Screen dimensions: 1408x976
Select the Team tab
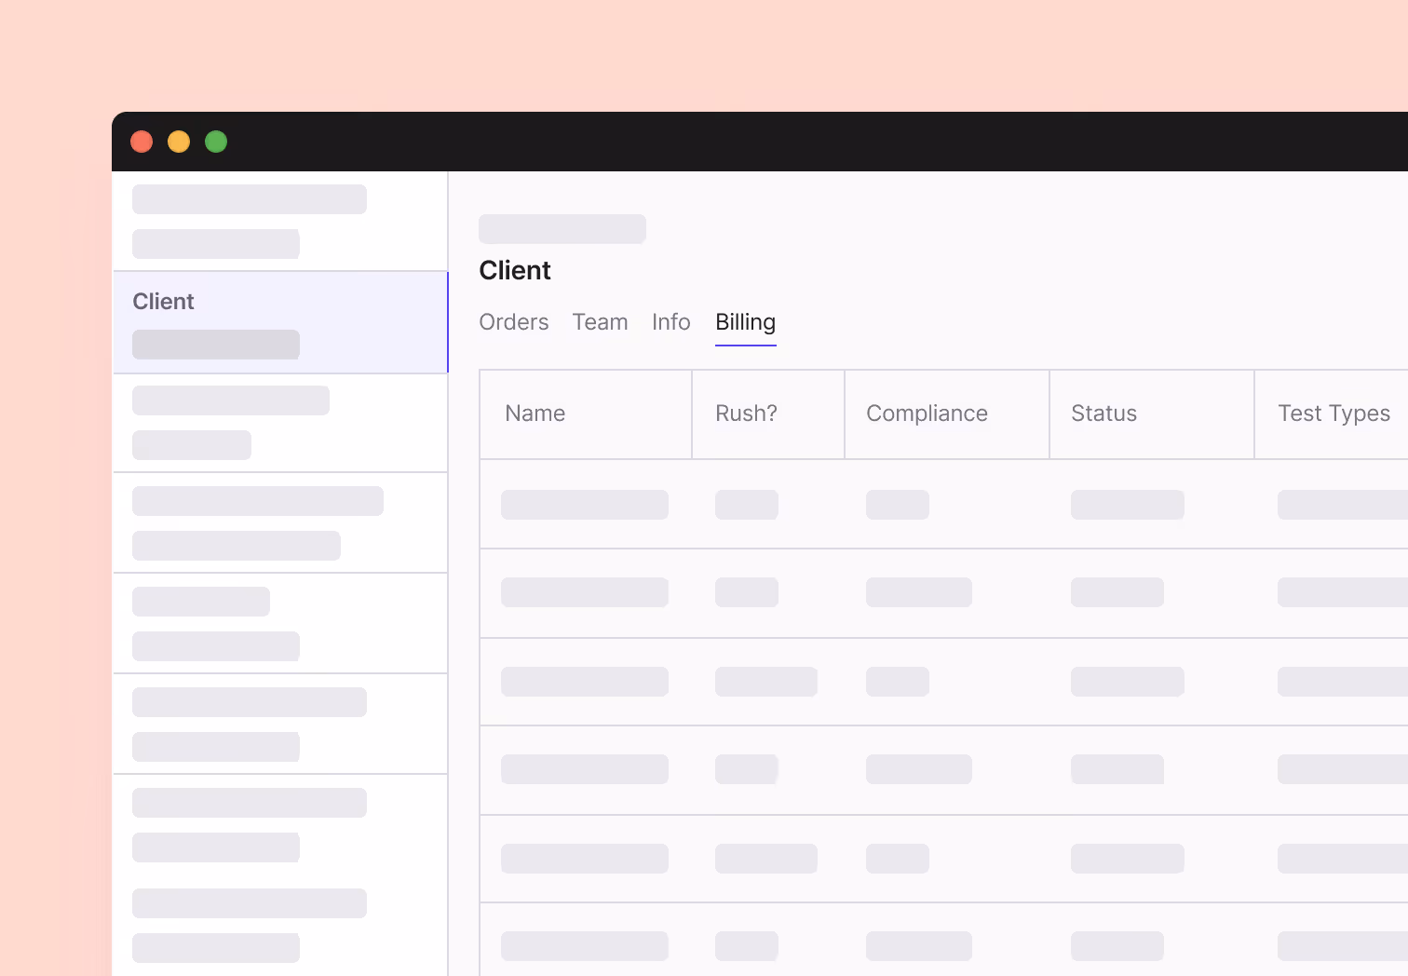click(601, 322)
